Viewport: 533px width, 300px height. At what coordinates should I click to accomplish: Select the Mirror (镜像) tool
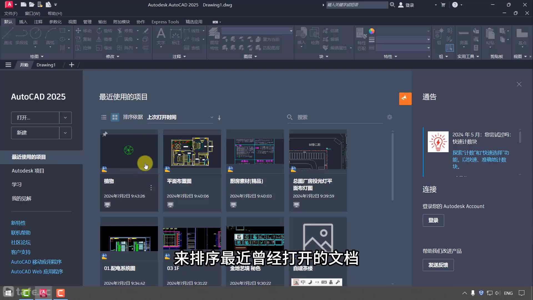click(104, 39)
